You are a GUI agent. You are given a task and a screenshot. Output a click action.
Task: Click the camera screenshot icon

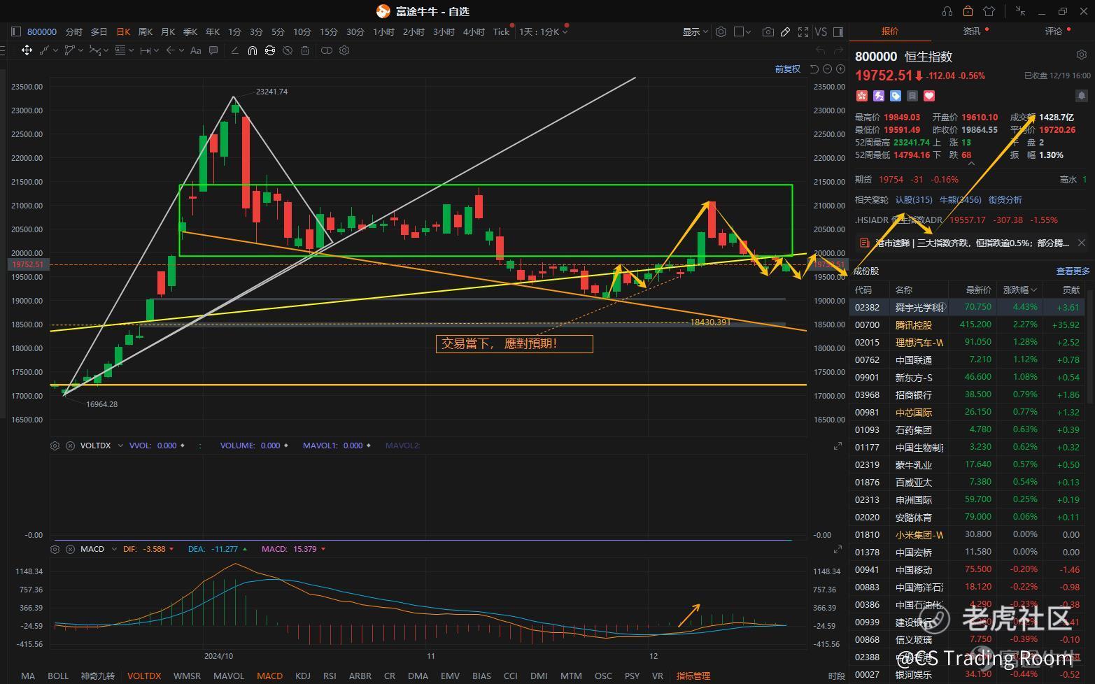(x=768, y=31)
